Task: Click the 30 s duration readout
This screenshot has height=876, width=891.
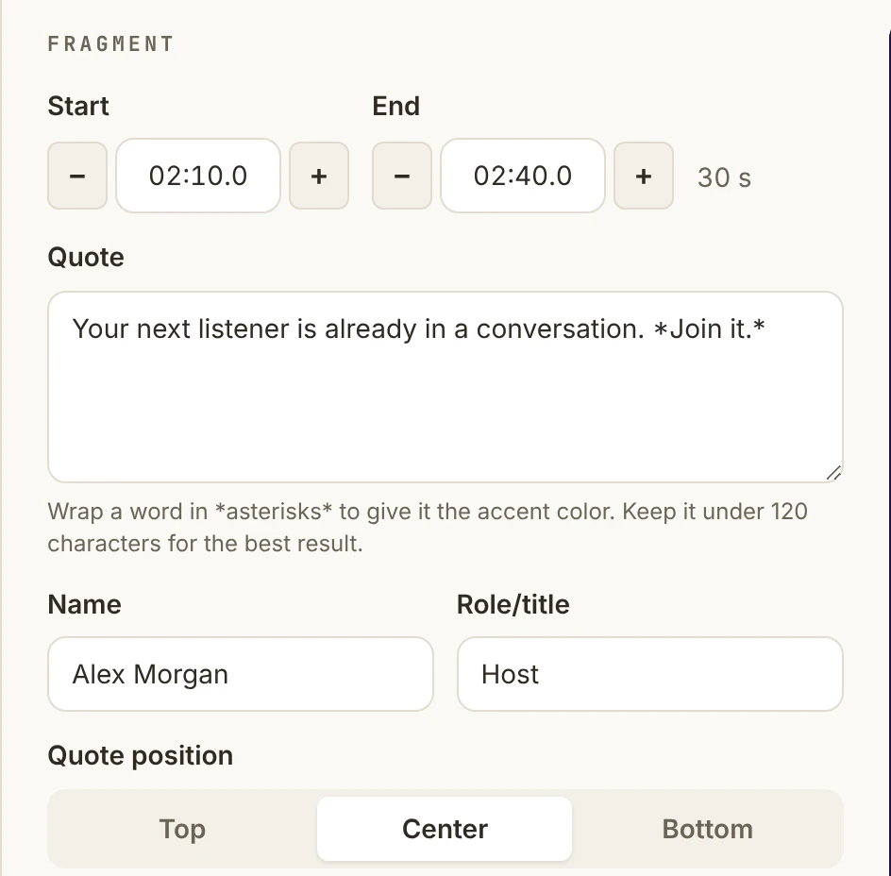Action: tap(725, 177)
